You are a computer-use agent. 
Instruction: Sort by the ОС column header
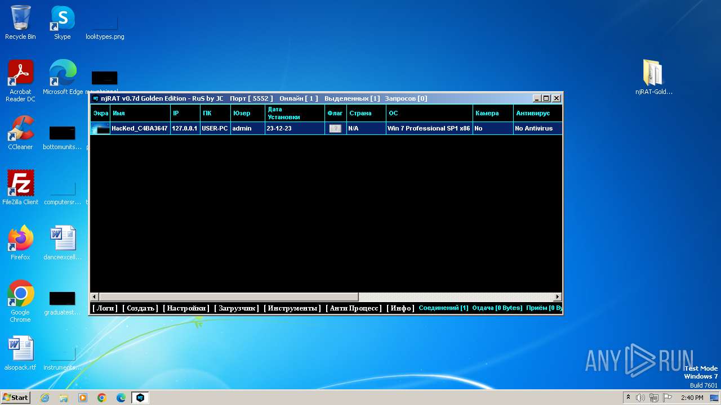coord(429,113)
